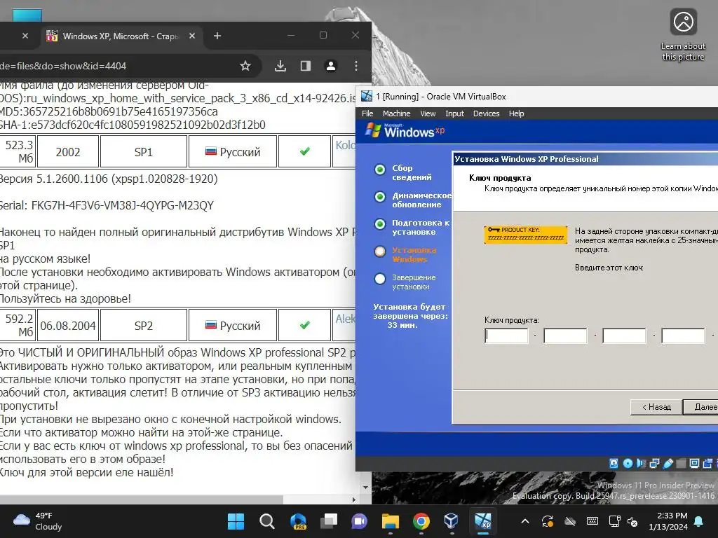Image resolution: width=718 pixels, height=538 pixels.
Task: Click Windows Update tray icon
Action: click(547, 521)
